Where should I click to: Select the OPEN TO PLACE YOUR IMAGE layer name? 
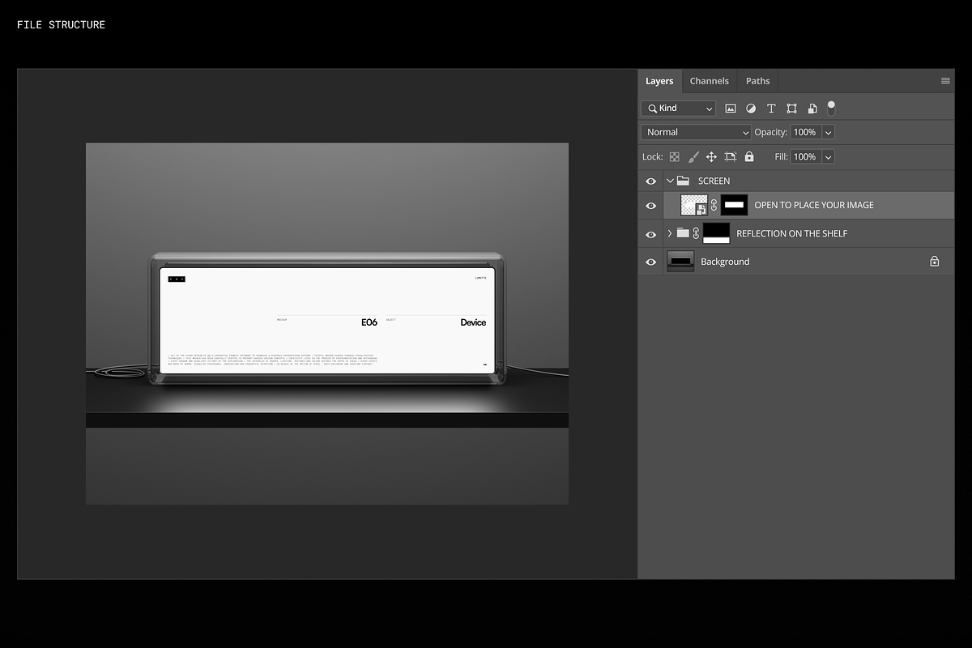[x=814, y=206]
